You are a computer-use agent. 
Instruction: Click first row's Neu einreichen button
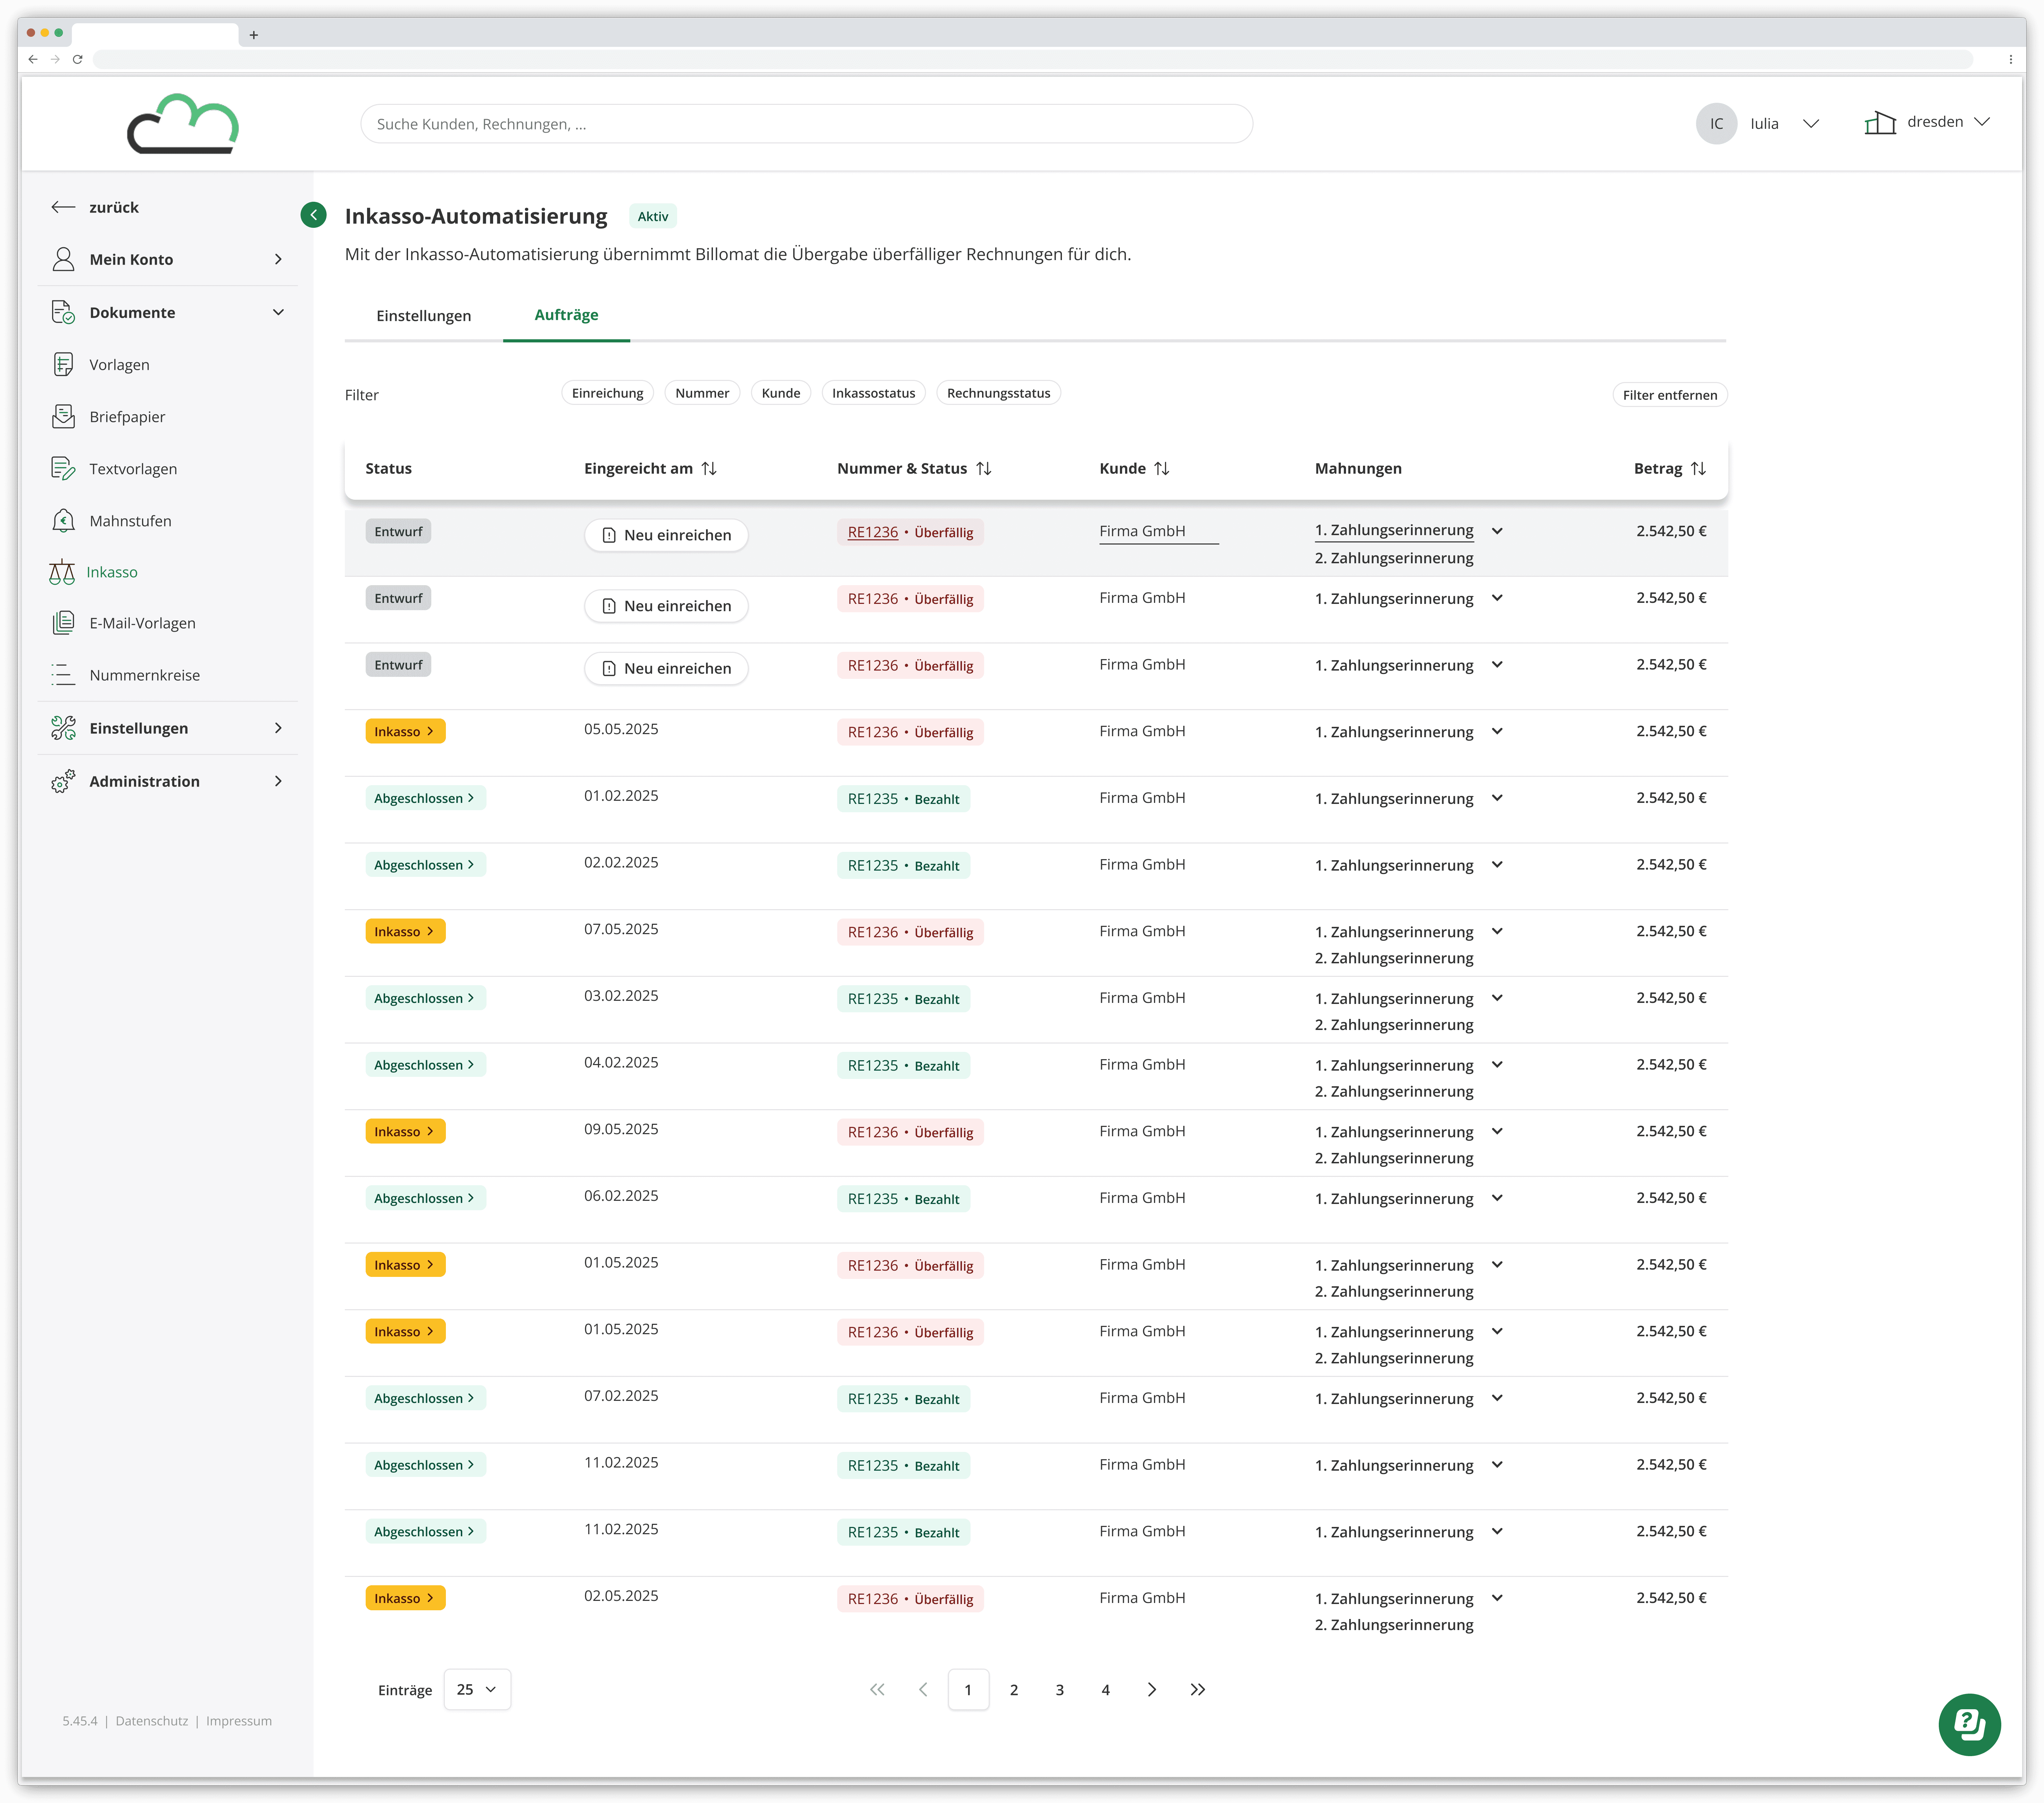666,535
